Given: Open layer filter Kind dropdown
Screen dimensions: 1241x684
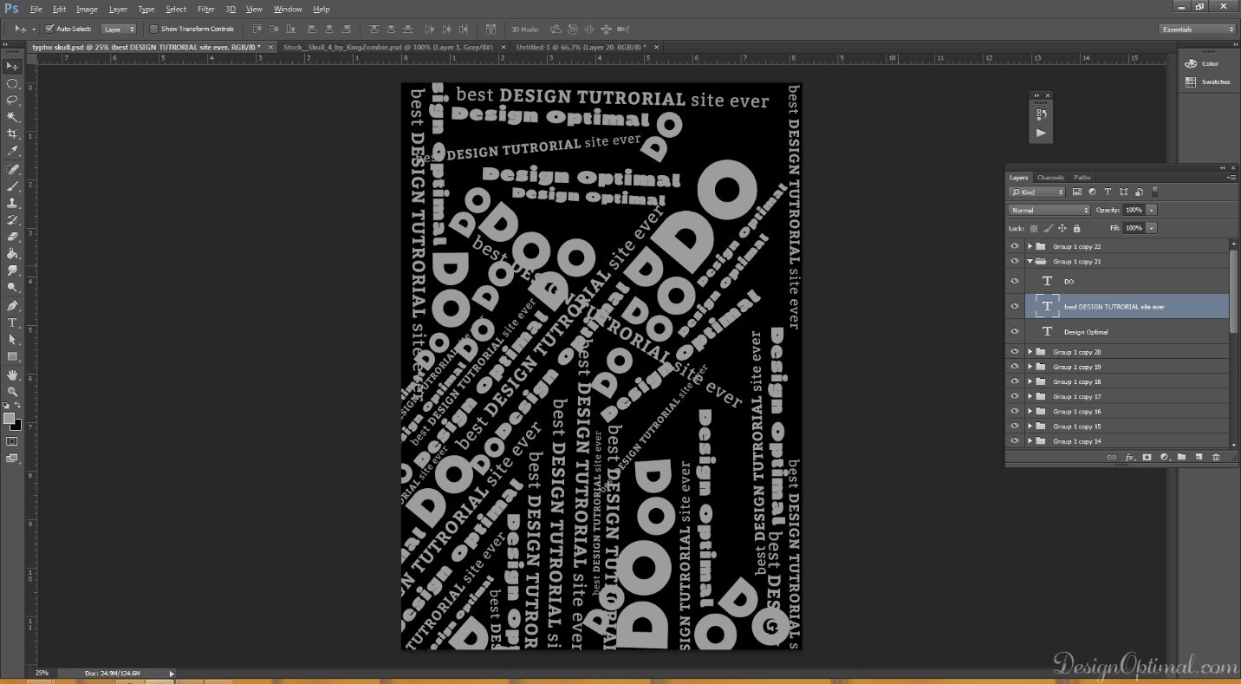Looking at the screenshot, I should 1037,192.
